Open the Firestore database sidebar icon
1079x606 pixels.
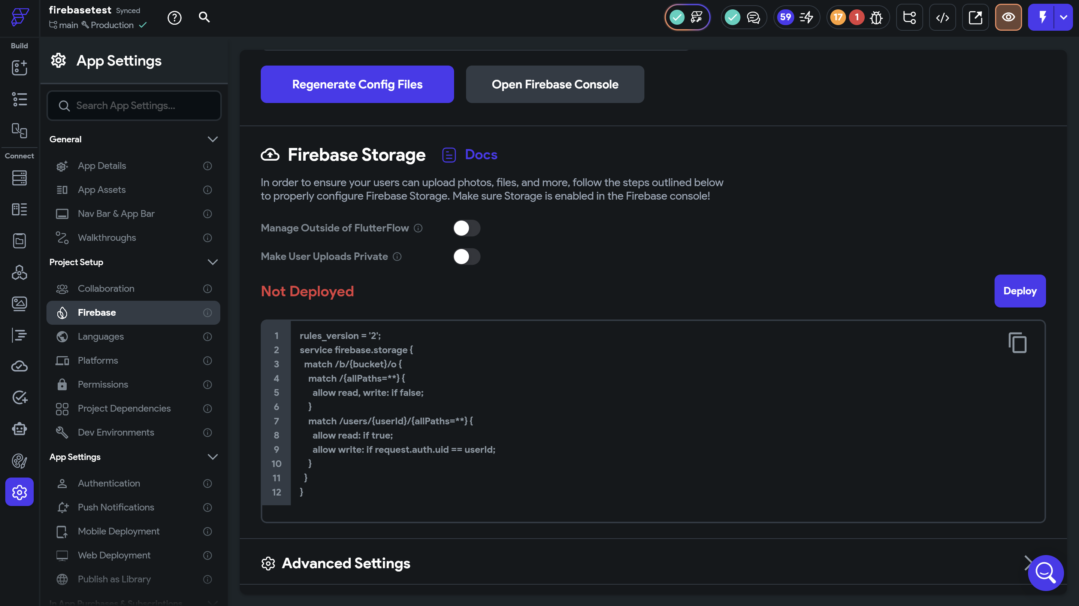(19, 178)
